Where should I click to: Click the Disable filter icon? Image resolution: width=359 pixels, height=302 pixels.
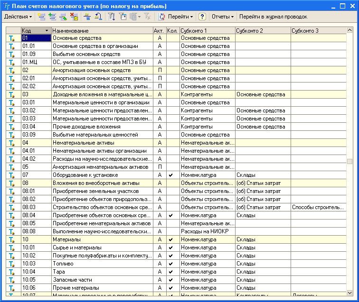coord(147,17)
